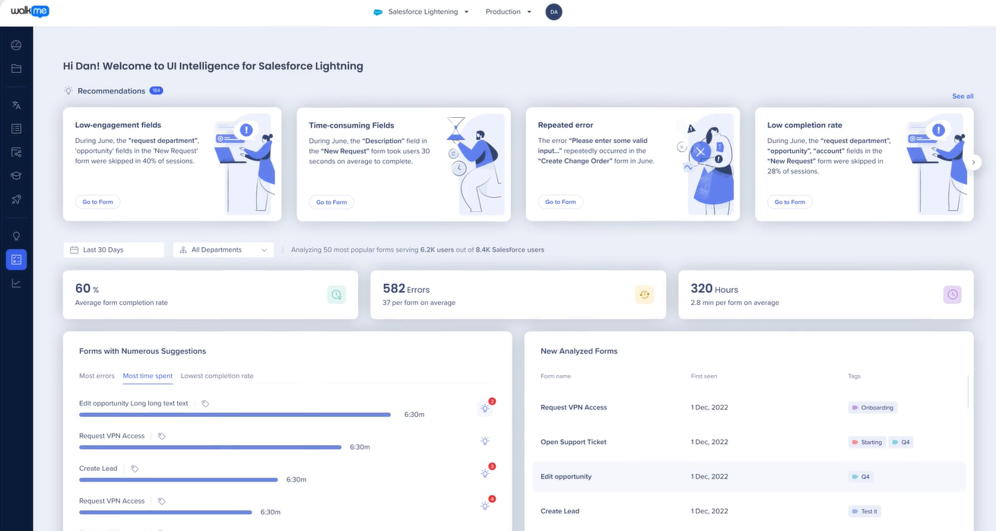
Task: Click the Tags column header
Action: point(855,376)
